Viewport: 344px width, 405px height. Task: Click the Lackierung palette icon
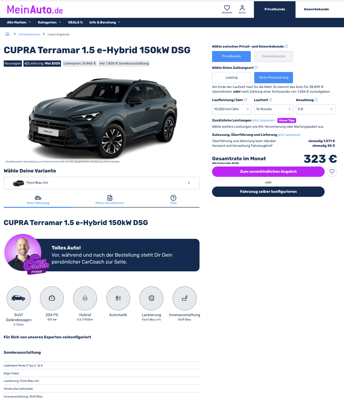tap(151, 298)
